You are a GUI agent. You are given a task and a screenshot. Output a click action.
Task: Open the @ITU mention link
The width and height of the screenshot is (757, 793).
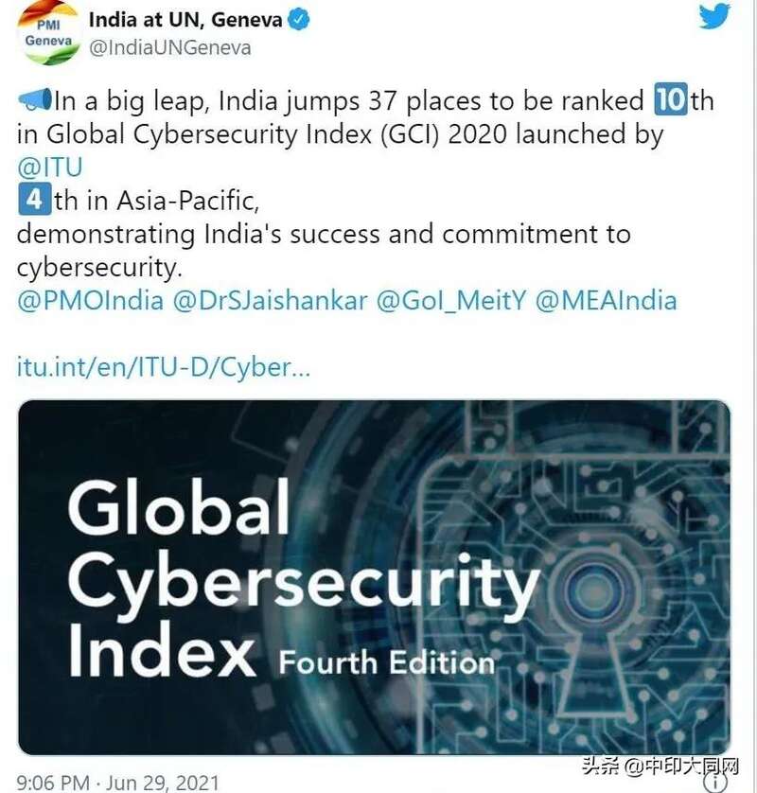pyautogui.click(x=49, y=167)
